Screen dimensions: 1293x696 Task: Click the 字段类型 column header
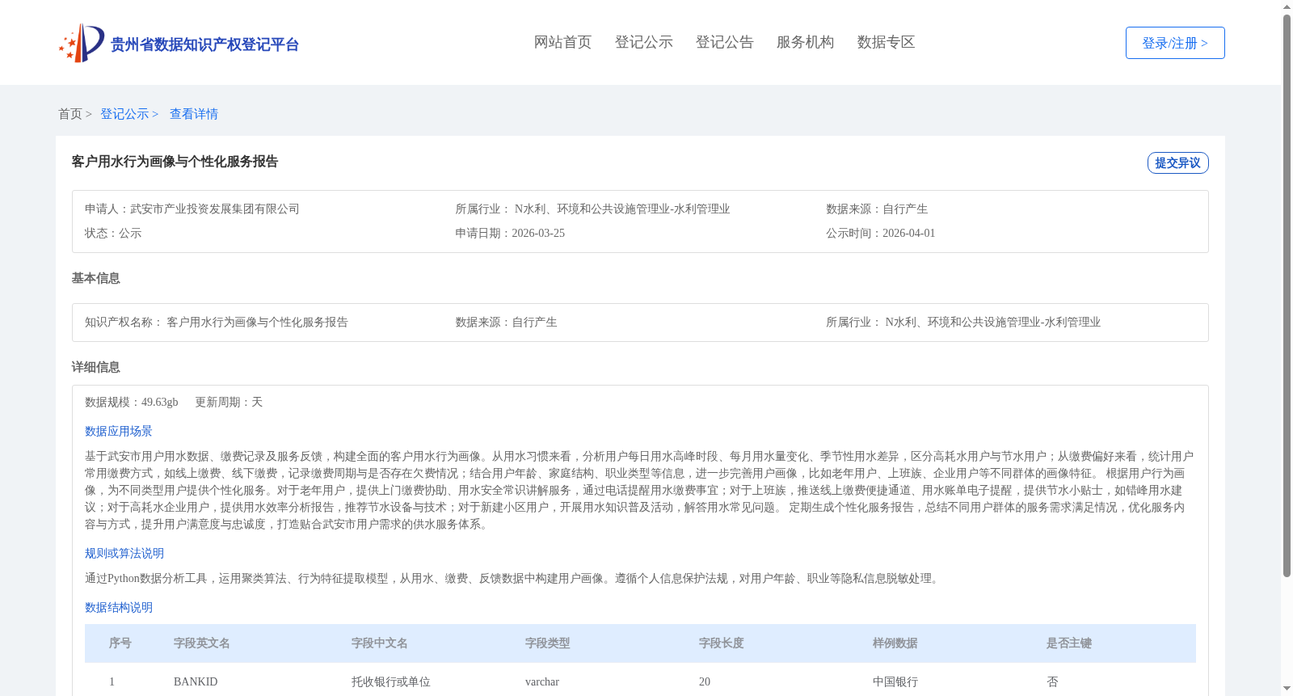coord(548,643)
